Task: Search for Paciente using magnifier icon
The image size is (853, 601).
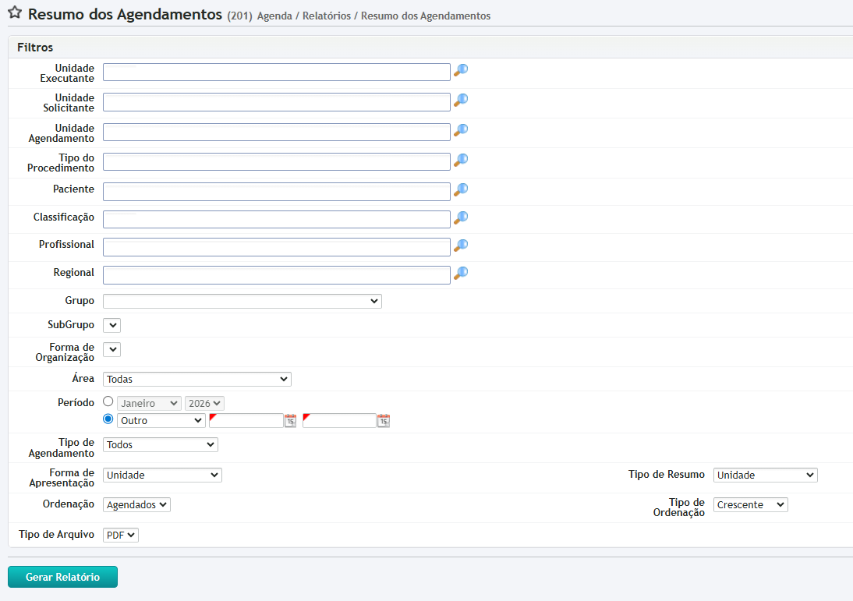Action: pyautogui.click(x=461, y=190)
